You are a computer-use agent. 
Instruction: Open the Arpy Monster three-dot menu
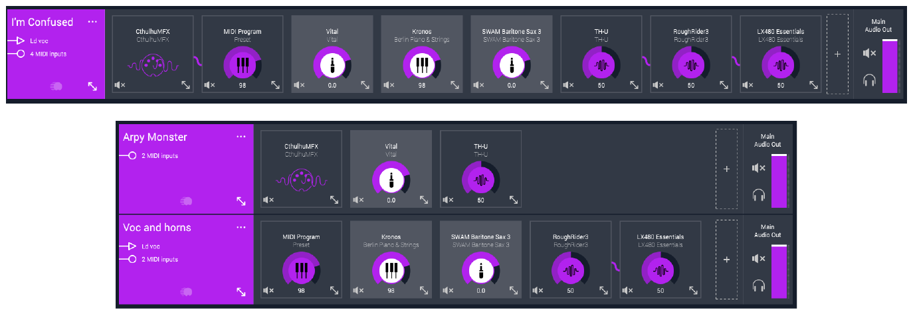(x=241, y=137)
